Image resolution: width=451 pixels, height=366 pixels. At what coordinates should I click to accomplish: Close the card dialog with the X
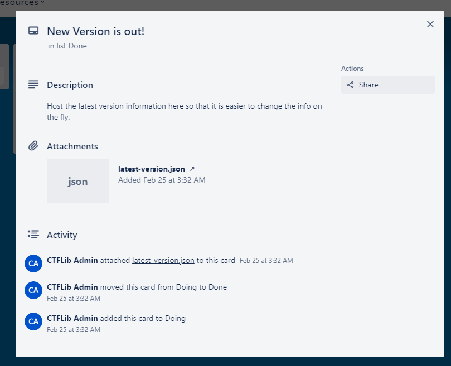click(430, 24)
